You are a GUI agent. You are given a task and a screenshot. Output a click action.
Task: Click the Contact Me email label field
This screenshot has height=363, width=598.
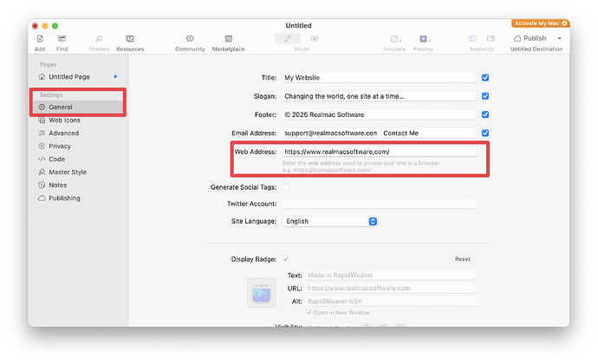coord(429,133)
